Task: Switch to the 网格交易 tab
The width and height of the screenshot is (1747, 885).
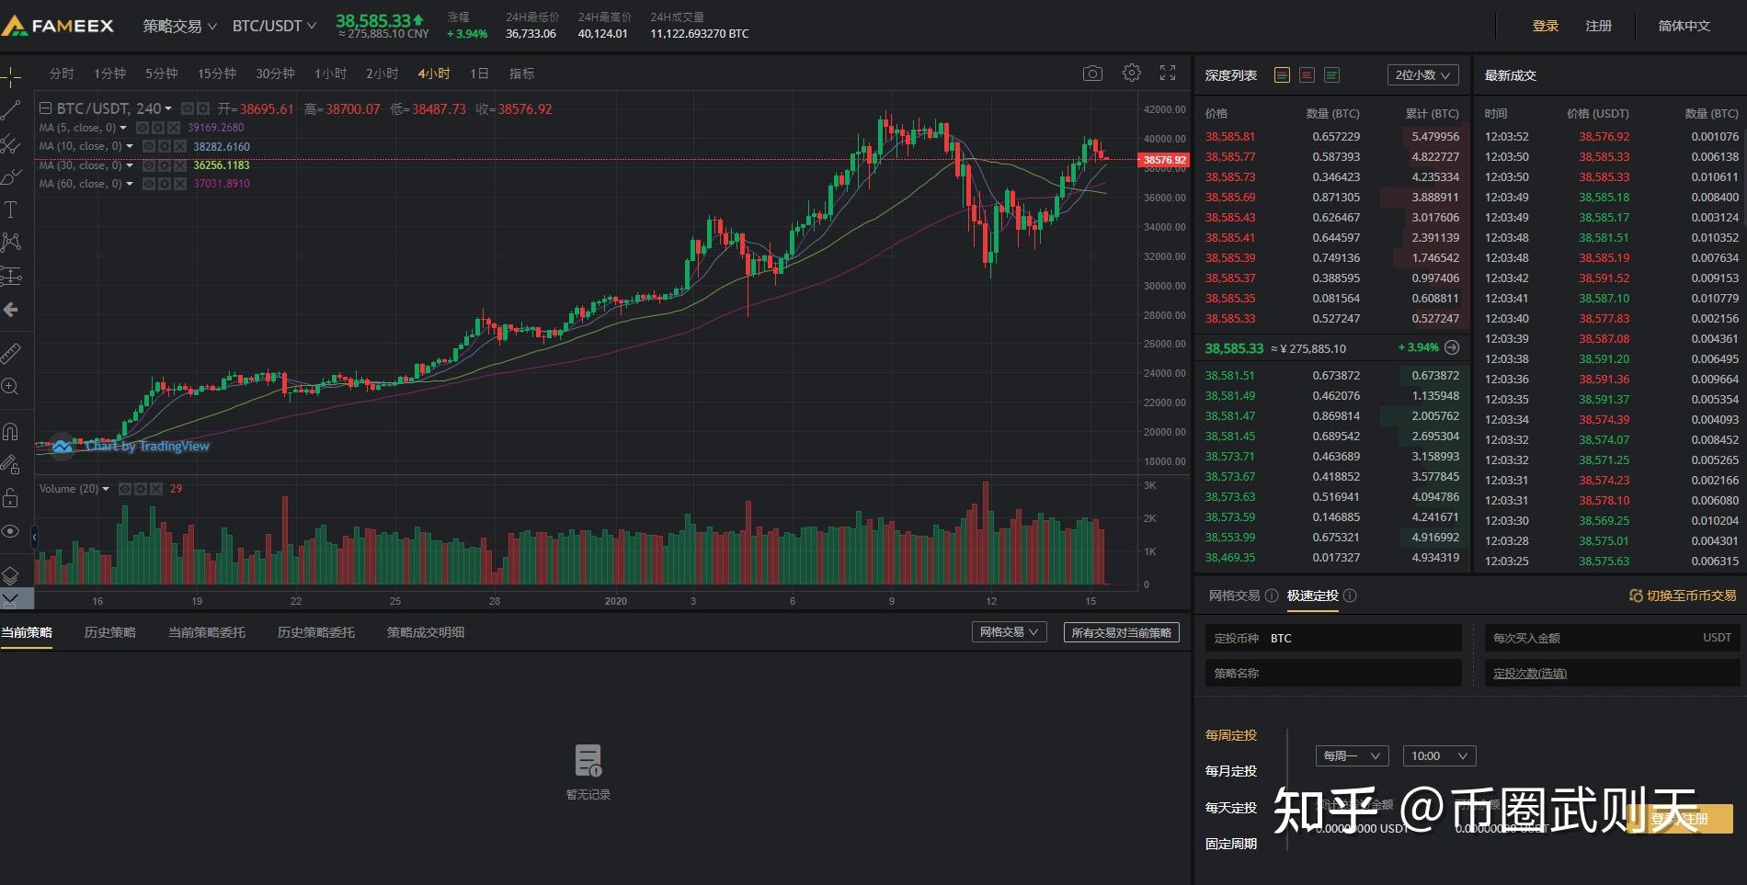Action: pos(1234,596)
